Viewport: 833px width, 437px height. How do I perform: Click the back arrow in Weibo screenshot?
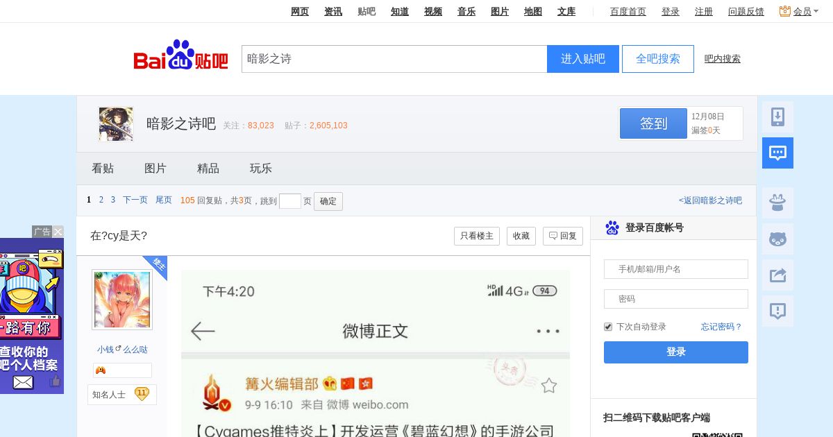203,331
